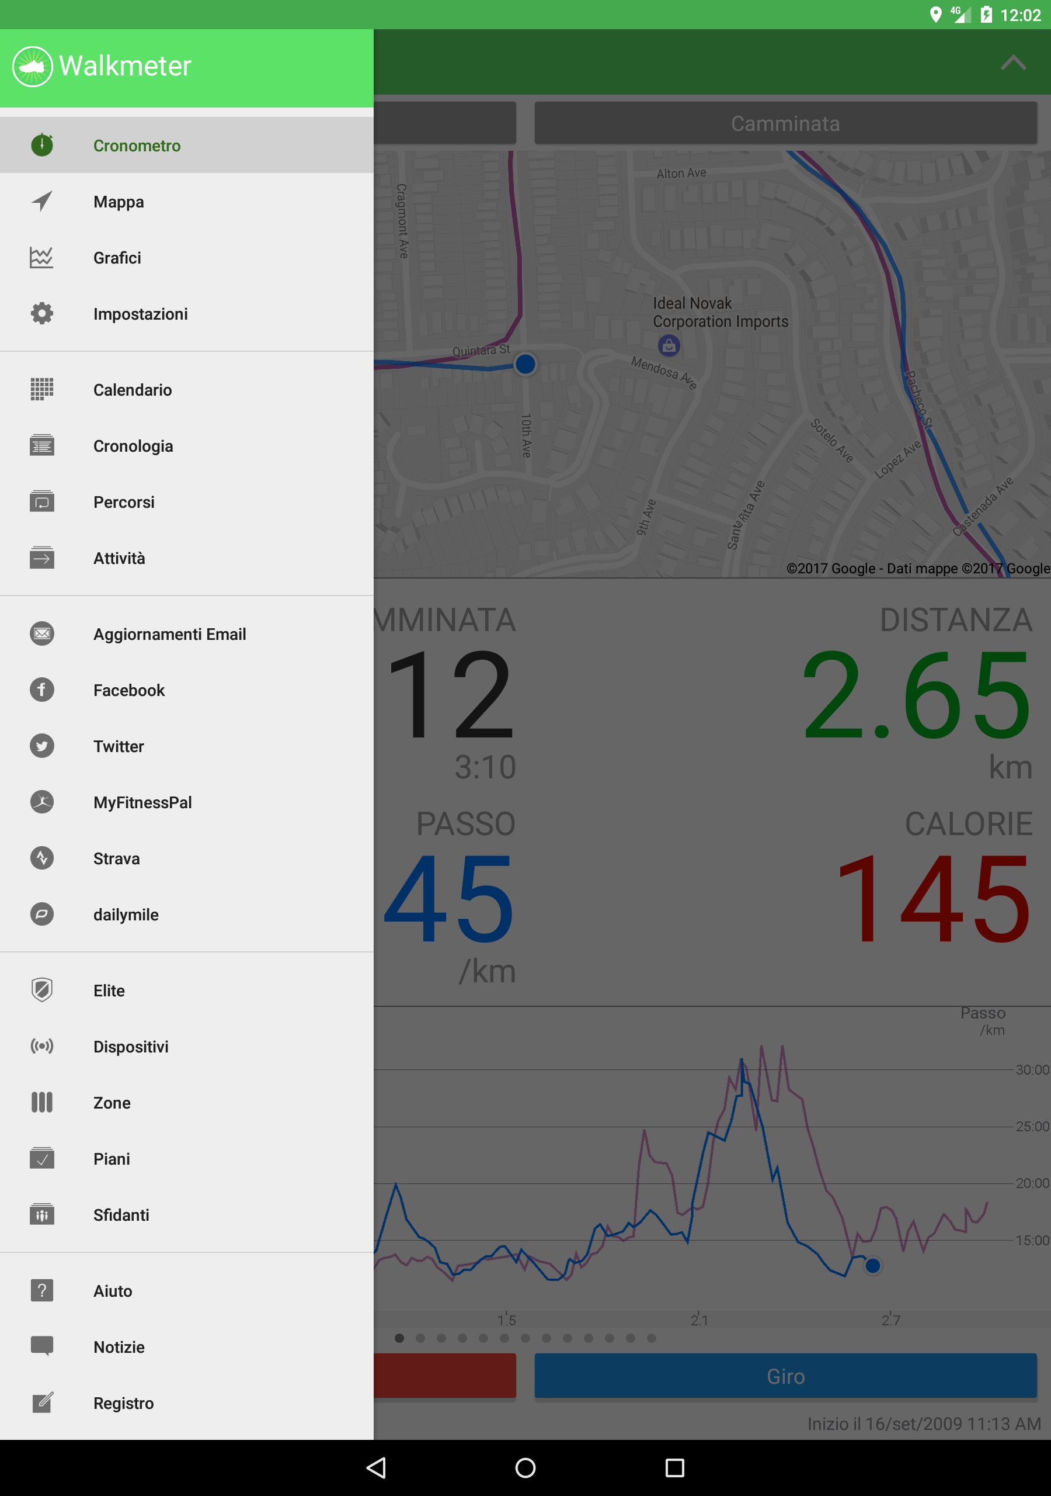Tap the Facebook icon
Viewport: 1051px width, 1496px height.
point(42,690)
